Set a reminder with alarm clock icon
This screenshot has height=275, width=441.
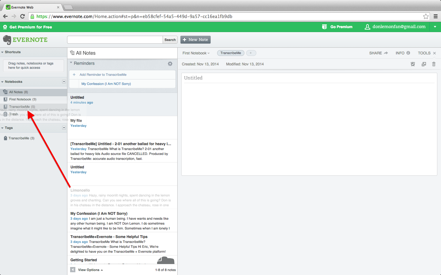pyautogui.click(x=413, y=64)
